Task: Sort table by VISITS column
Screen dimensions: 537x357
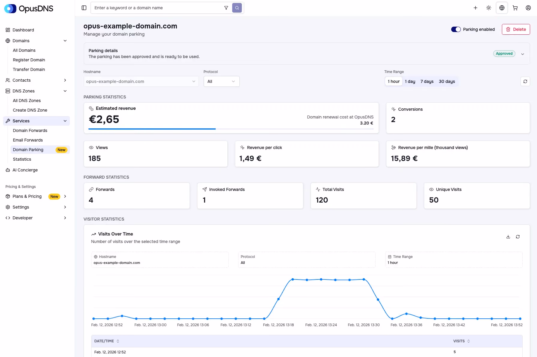Action: (x=461, y=341)
